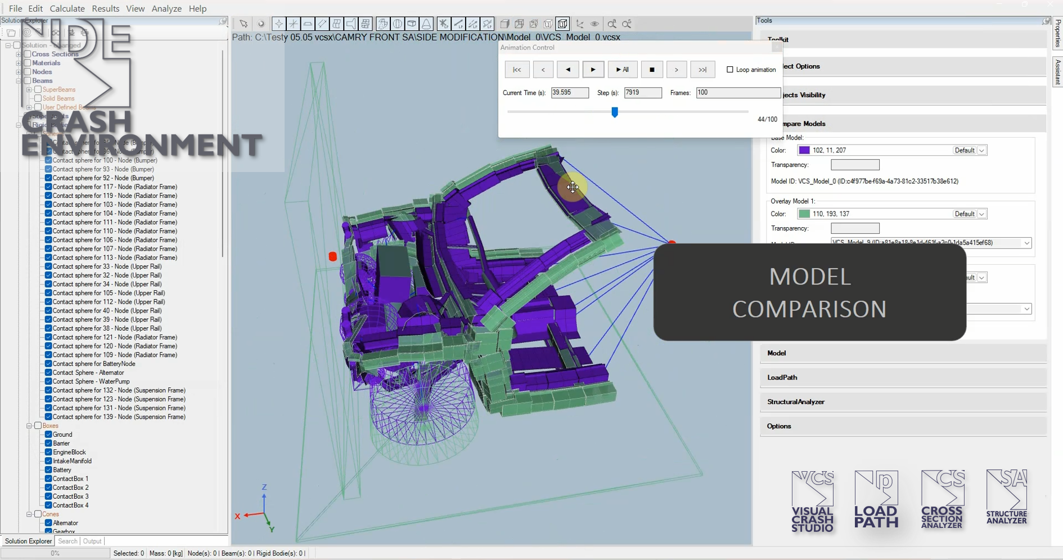Image resolution: width=1063 pixels, height=560 pixels.
Task: Open the Cross Section Analyzer module icon
Action: coord(942,499)
